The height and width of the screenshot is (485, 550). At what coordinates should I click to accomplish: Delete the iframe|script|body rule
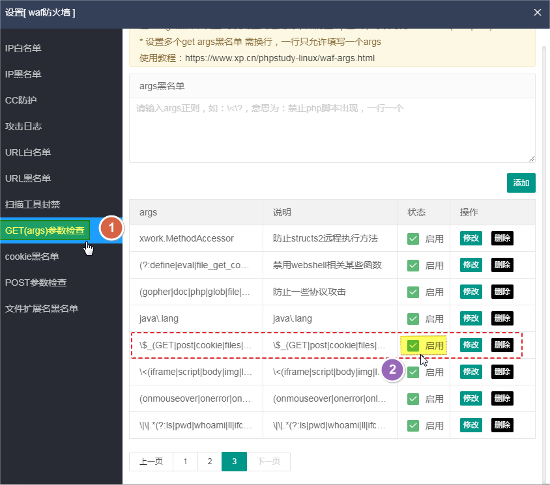[502, 372]
